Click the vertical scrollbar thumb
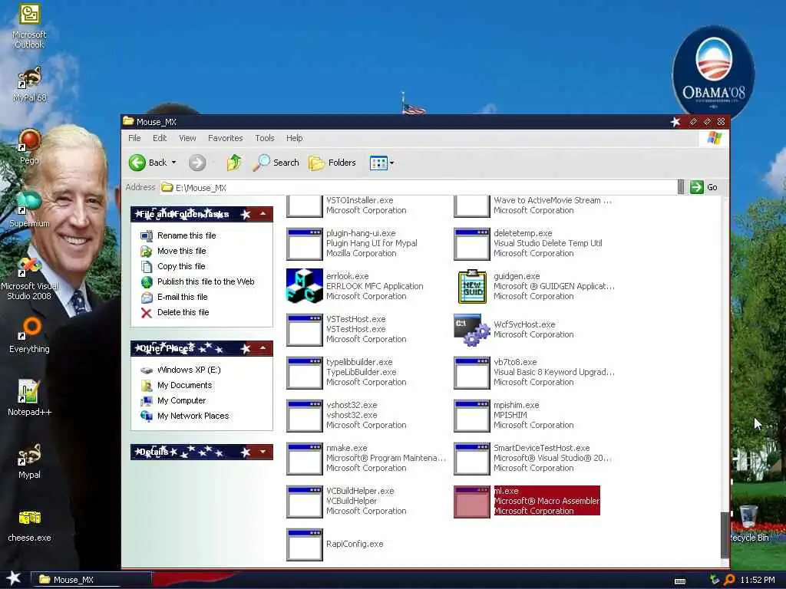Screen dimensions: 786x589 point(725,535)
